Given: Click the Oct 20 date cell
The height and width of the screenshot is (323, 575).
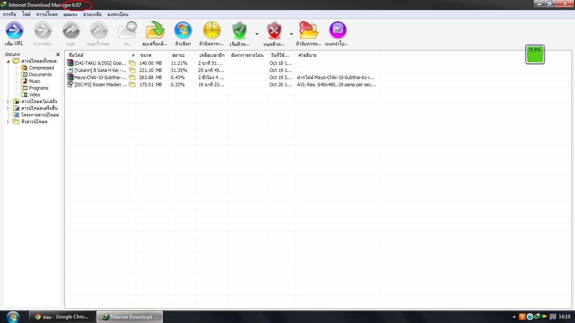Looking at the screenshot, I should 281,85.
